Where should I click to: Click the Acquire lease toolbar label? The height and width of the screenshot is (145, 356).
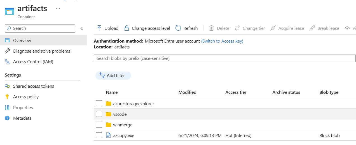click(291, 28)
